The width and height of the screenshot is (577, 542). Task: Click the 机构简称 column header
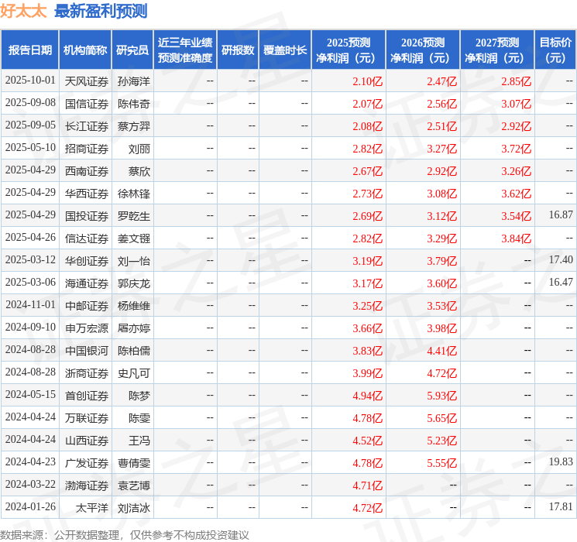pos(85,50)
